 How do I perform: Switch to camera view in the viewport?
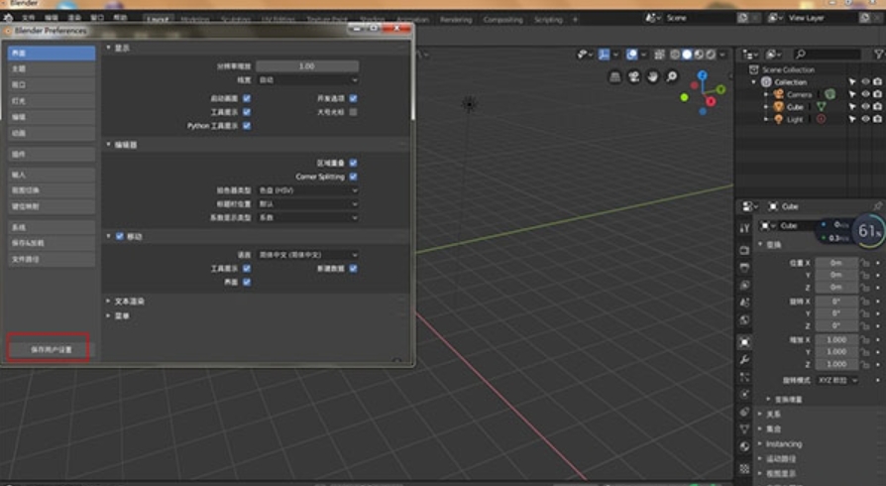tap(634, 76)
